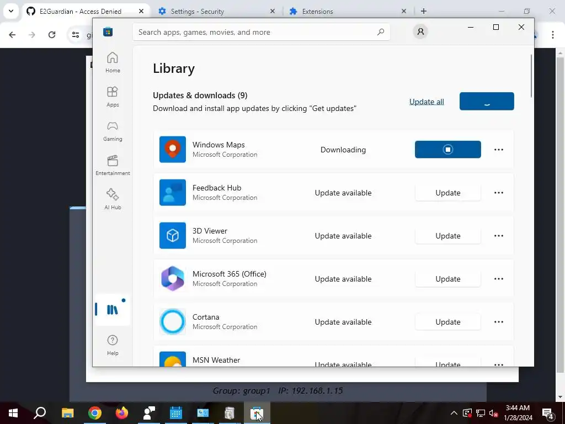Select the Windows Maps title text
This screenshot has height=424, width=565.
point(218,145)
